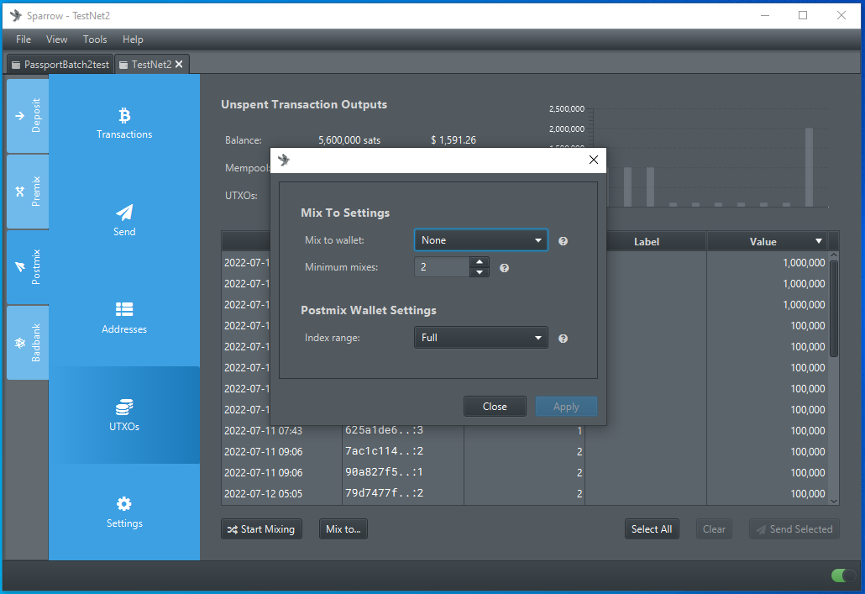865x594 pixels.
Task: Click the Start Mixing button
Action: (261, 528)
